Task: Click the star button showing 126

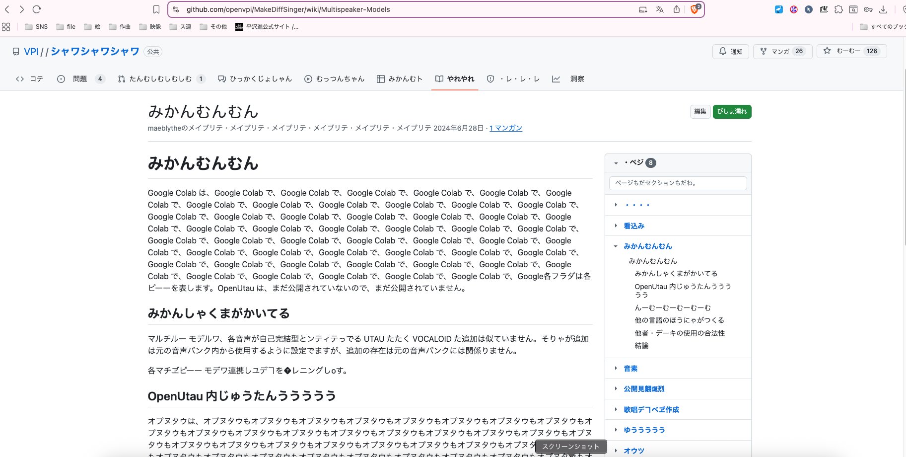Action: pos(851,51)
